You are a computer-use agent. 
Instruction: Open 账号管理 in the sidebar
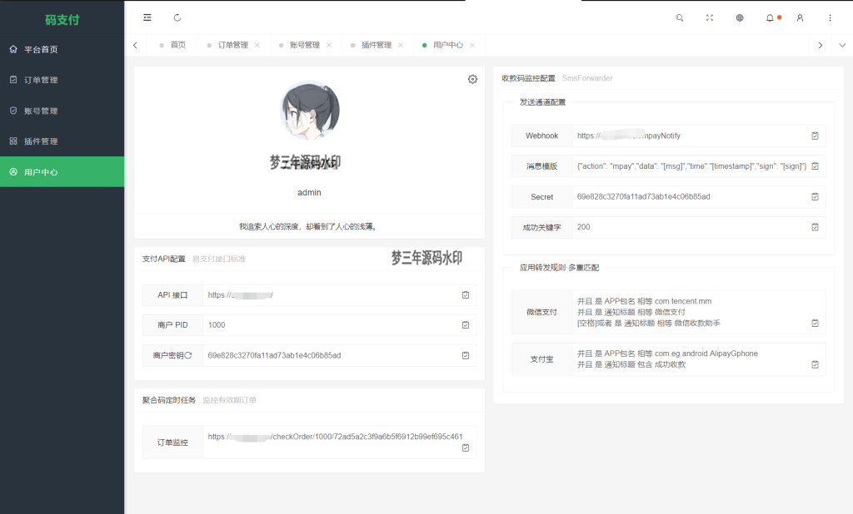[x=62, y=111]
